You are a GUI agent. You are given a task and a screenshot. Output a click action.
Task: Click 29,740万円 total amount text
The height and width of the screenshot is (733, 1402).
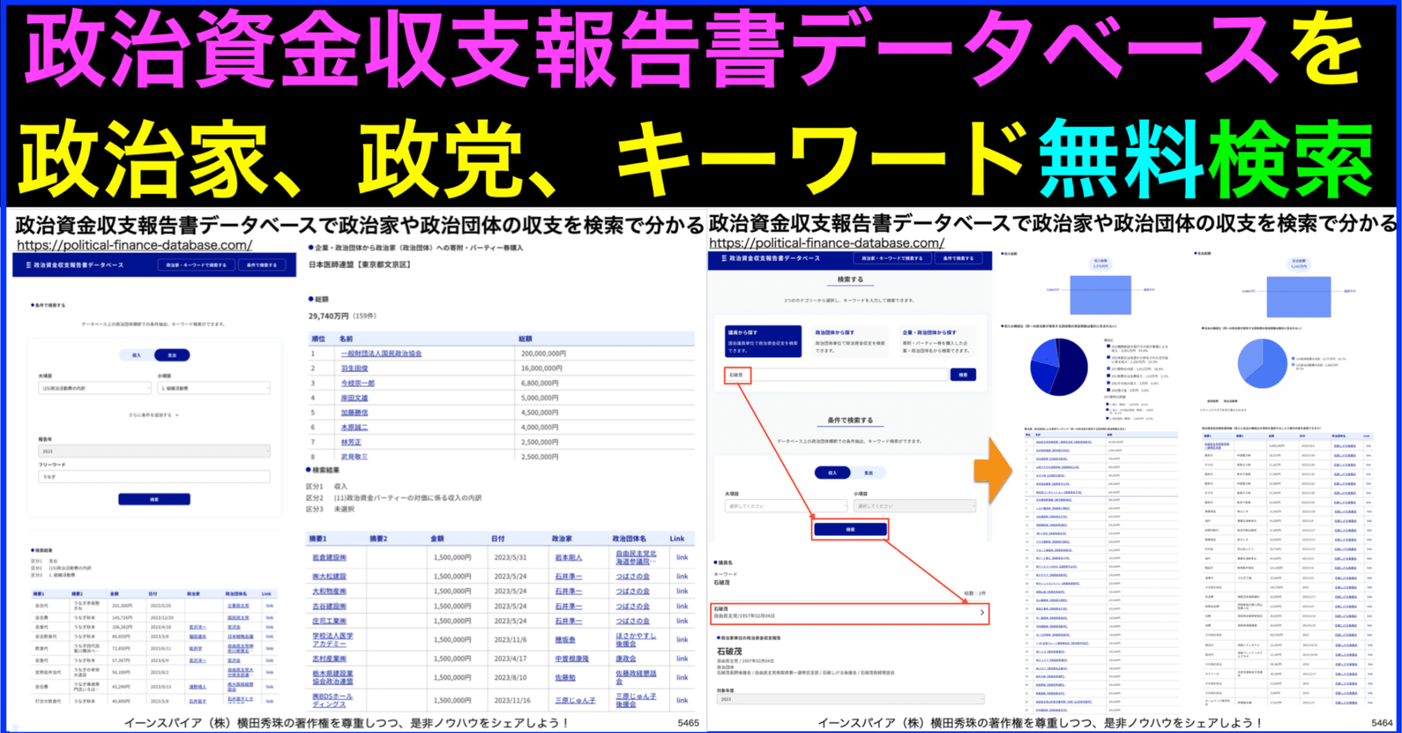328,316
